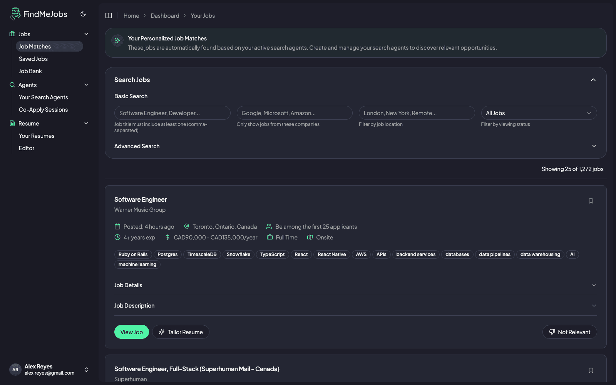Image resolution: width=616 pixels, height=385 pixels.
Task: Open the All Jobs viewing status dropdown
Action: 539,113
